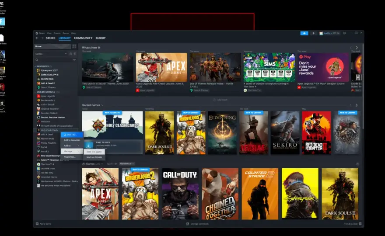Open advanced filter options icon

[x=74, y=60]
